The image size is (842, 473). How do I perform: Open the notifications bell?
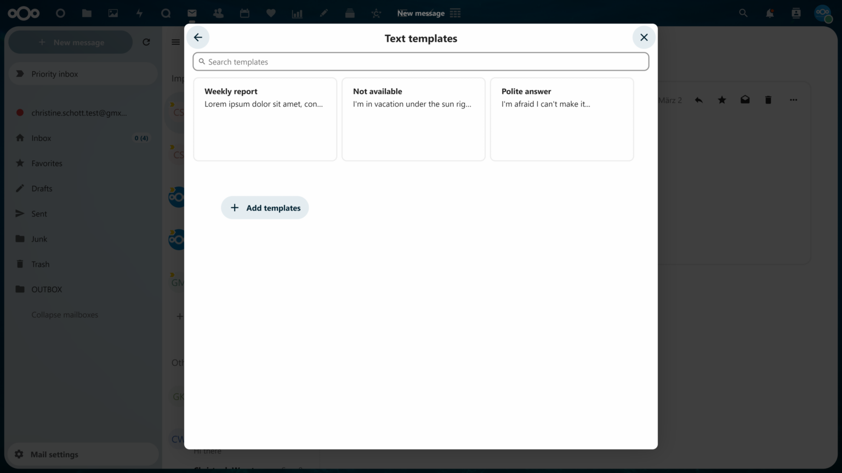tap(769, 13)
